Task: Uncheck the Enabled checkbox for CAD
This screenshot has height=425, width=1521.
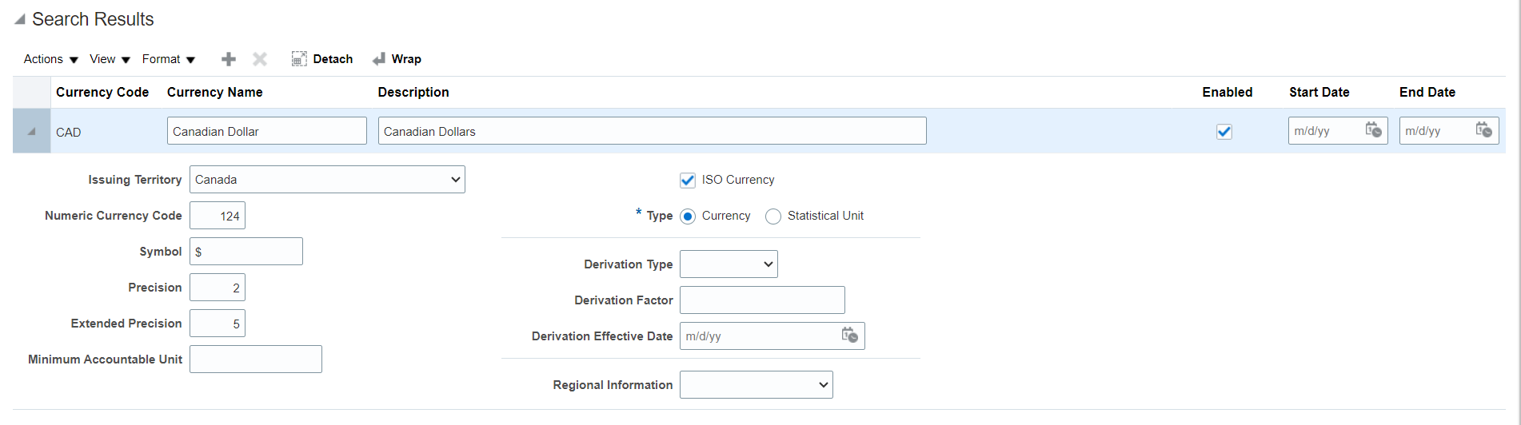Action: [1224, 132]
